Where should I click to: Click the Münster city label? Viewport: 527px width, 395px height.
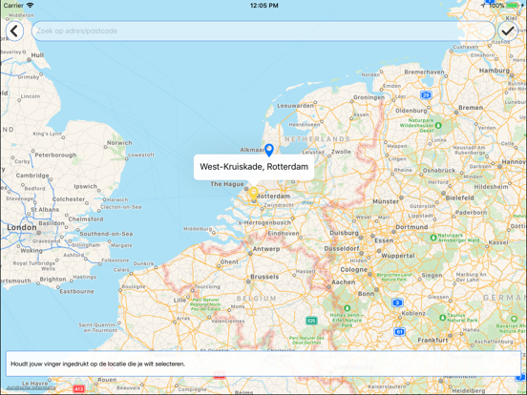click(386, 201)
